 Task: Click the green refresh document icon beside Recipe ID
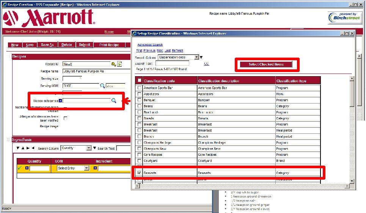pos(119,64)
